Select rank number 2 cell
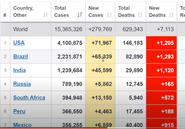185x129 pixels. coord(5,57)
